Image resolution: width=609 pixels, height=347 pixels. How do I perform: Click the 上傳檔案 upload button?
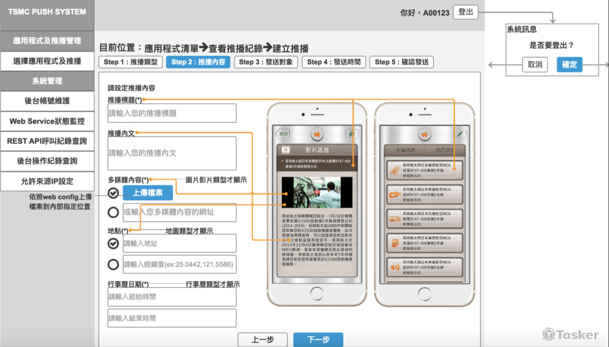(147, 193)
